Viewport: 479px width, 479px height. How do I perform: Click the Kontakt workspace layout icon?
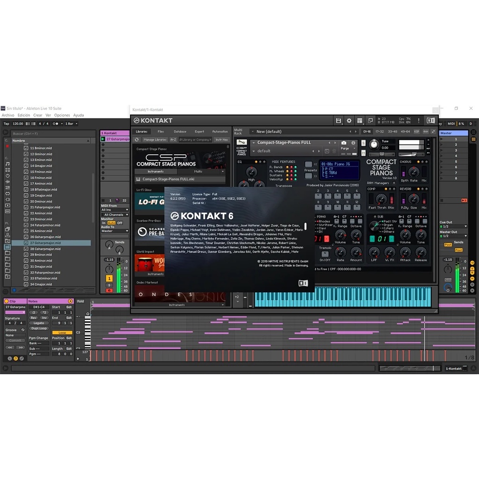pos(359,121)
